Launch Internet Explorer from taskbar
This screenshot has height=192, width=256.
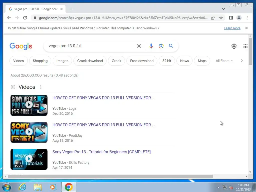[x=22, y=187]
